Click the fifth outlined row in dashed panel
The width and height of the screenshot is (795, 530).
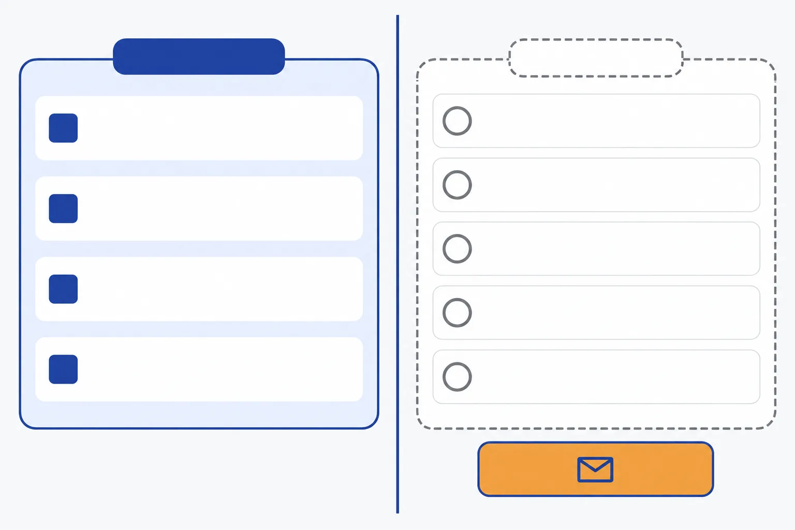coord(596,377)
